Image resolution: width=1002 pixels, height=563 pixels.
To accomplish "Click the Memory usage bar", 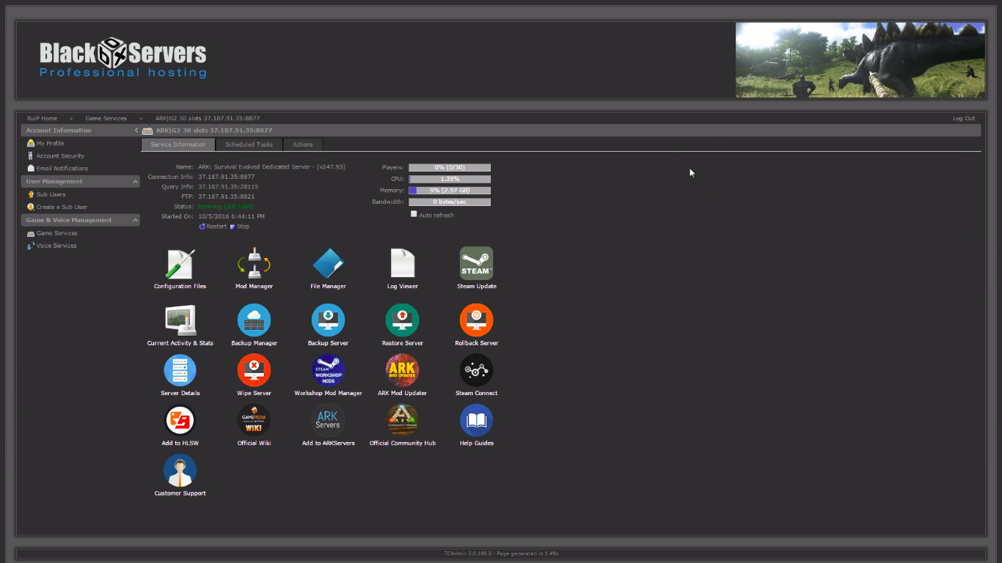I will (450, 191).
